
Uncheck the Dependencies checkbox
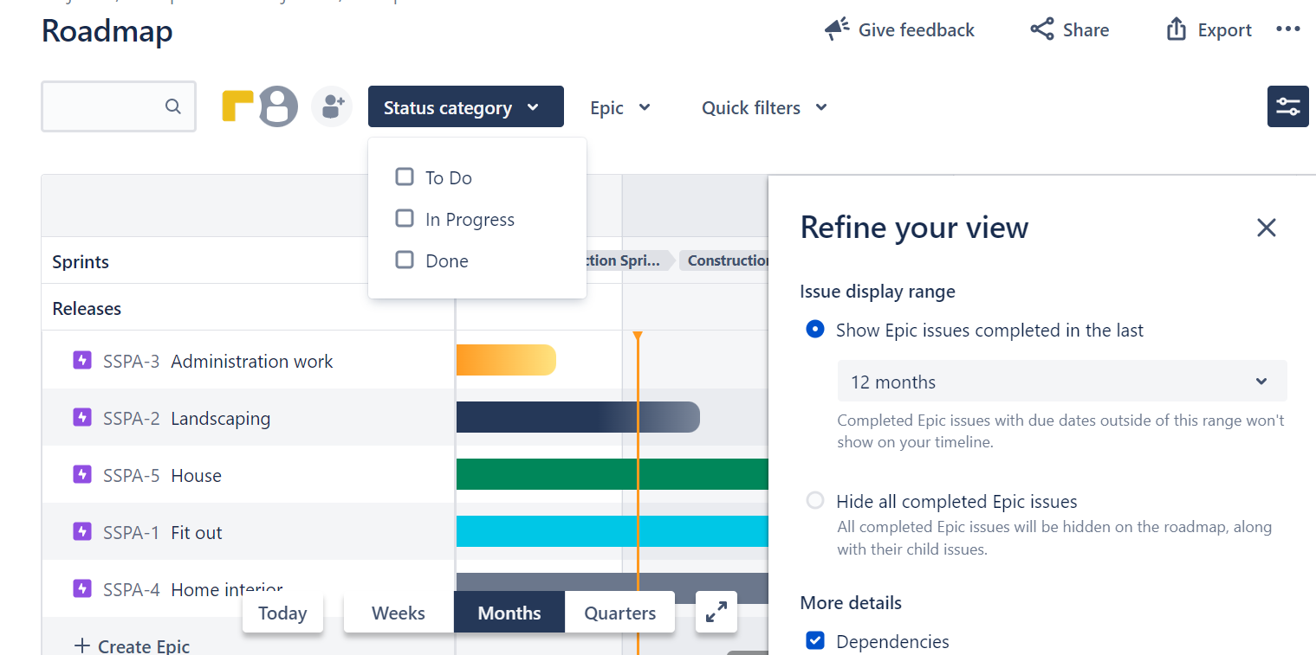point(815,640)
